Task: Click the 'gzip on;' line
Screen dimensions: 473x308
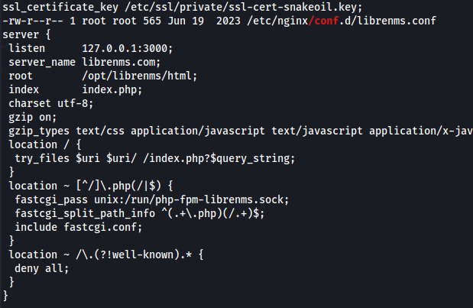Action: 33,118
